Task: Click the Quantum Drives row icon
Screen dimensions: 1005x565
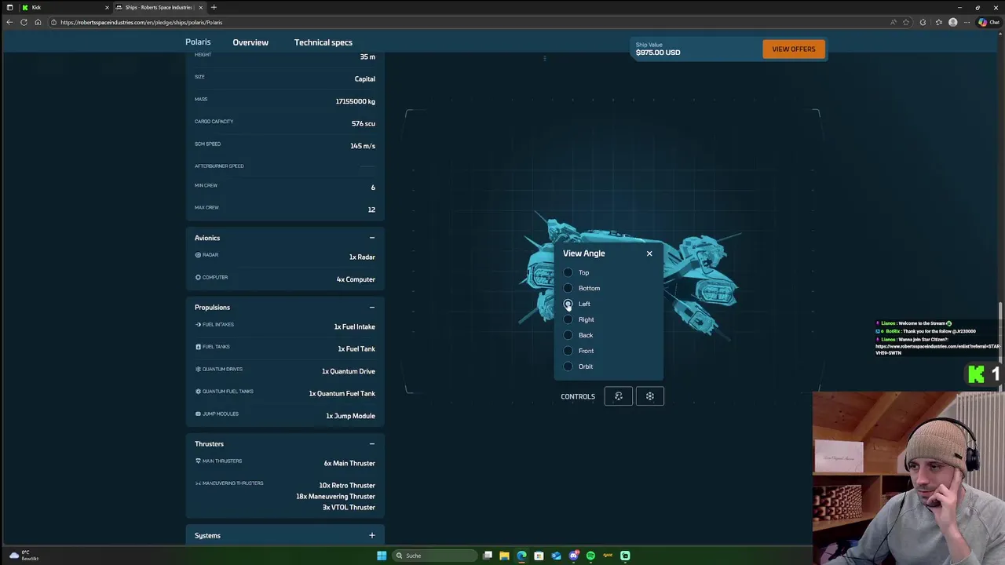Action: click(x=198, y=369)
